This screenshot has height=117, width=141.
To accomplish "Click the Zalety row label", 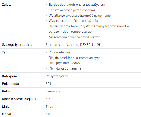I will (7, 5).
